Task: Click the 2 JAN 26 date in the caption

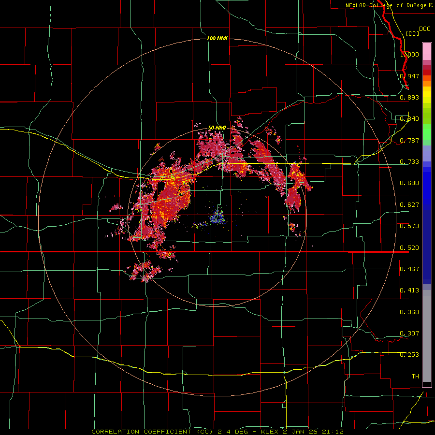Action: click(x=301, y=432)
